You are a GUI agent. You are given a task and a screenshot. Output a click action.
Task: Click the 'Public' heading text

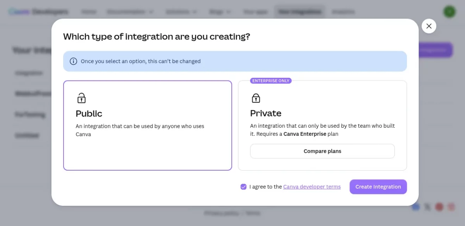89,113
